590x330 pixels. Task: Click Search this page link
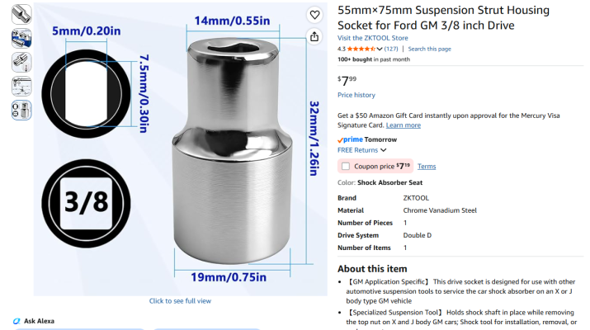click(x=429, y=49)
